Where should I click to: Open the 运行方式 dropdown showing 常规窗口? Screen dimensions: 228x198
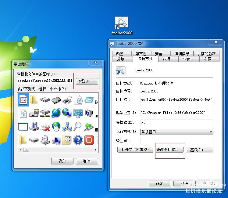click(177, 132)
